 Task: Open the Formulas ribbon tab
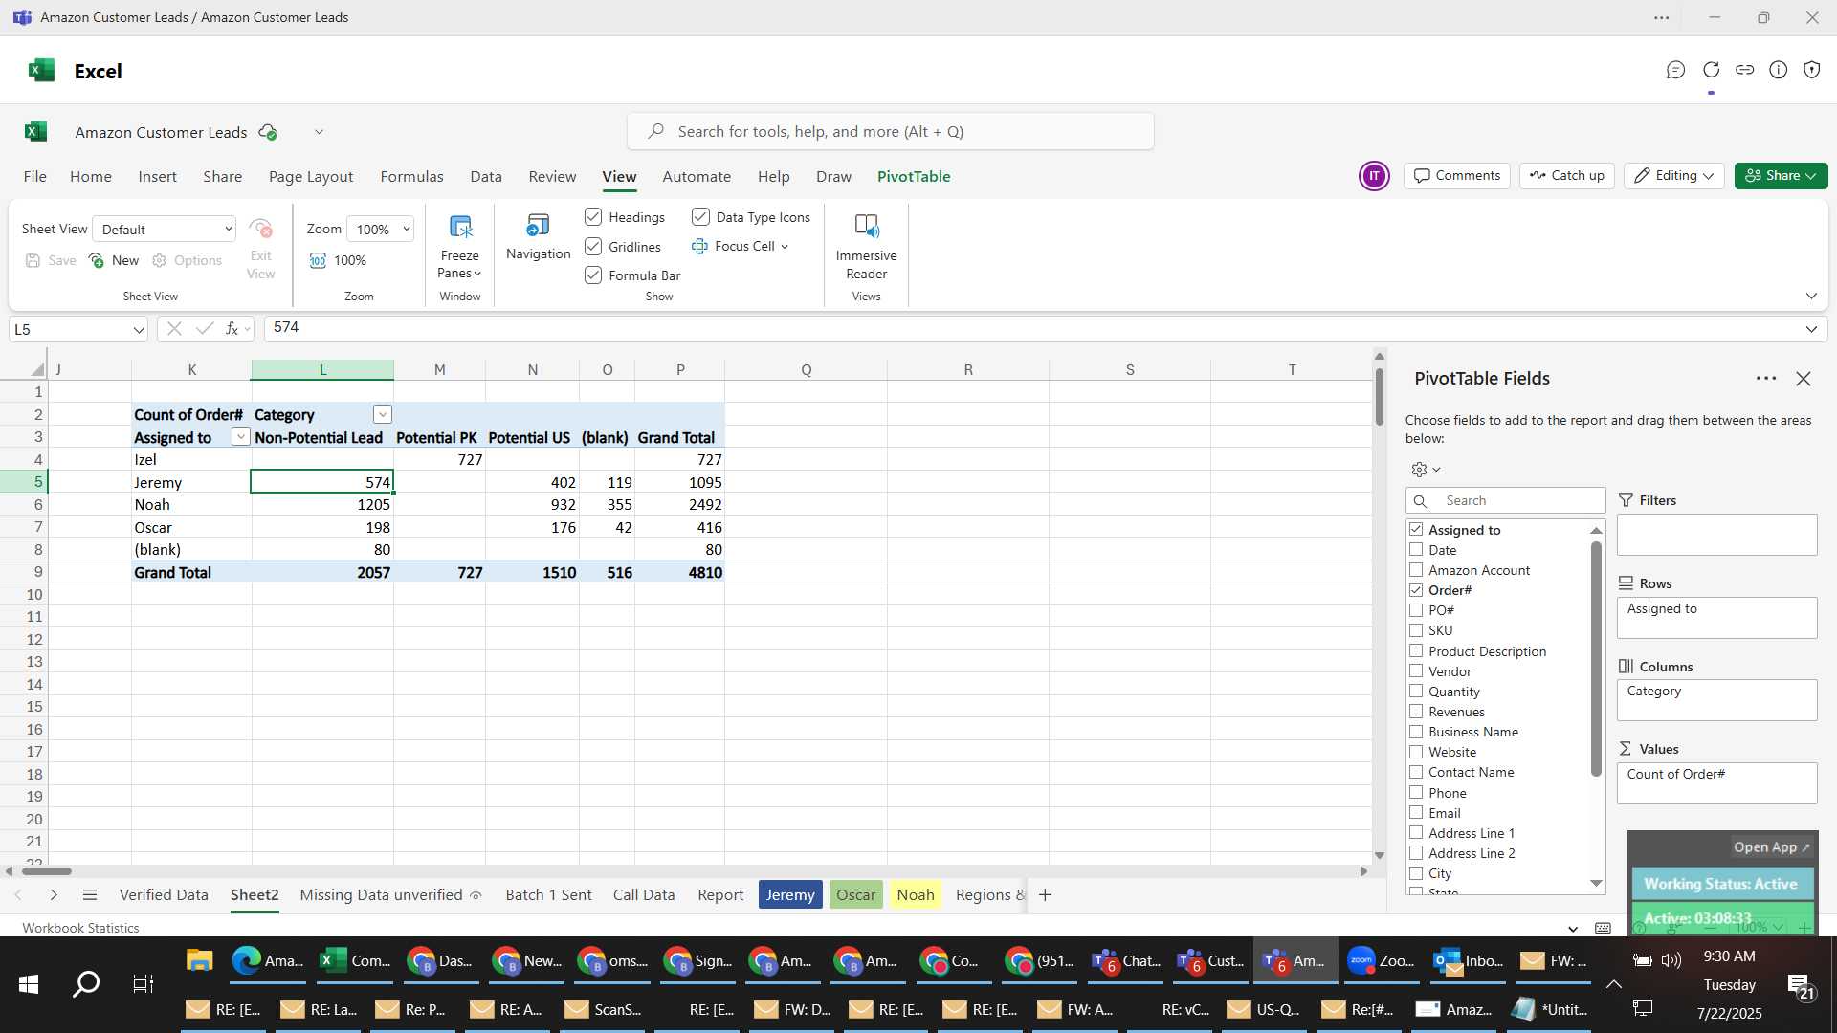point(411,177)
